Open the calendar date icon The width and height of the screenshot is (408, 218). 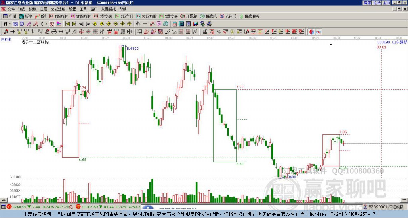175,24
